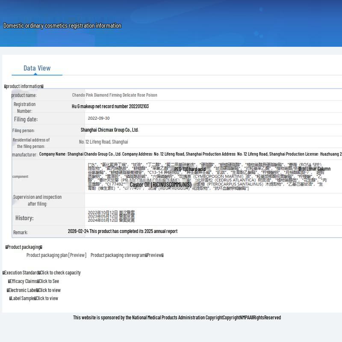This screenshot has height=342, width=342.
Task: Click the product information section header
Action: pos(24,86)
